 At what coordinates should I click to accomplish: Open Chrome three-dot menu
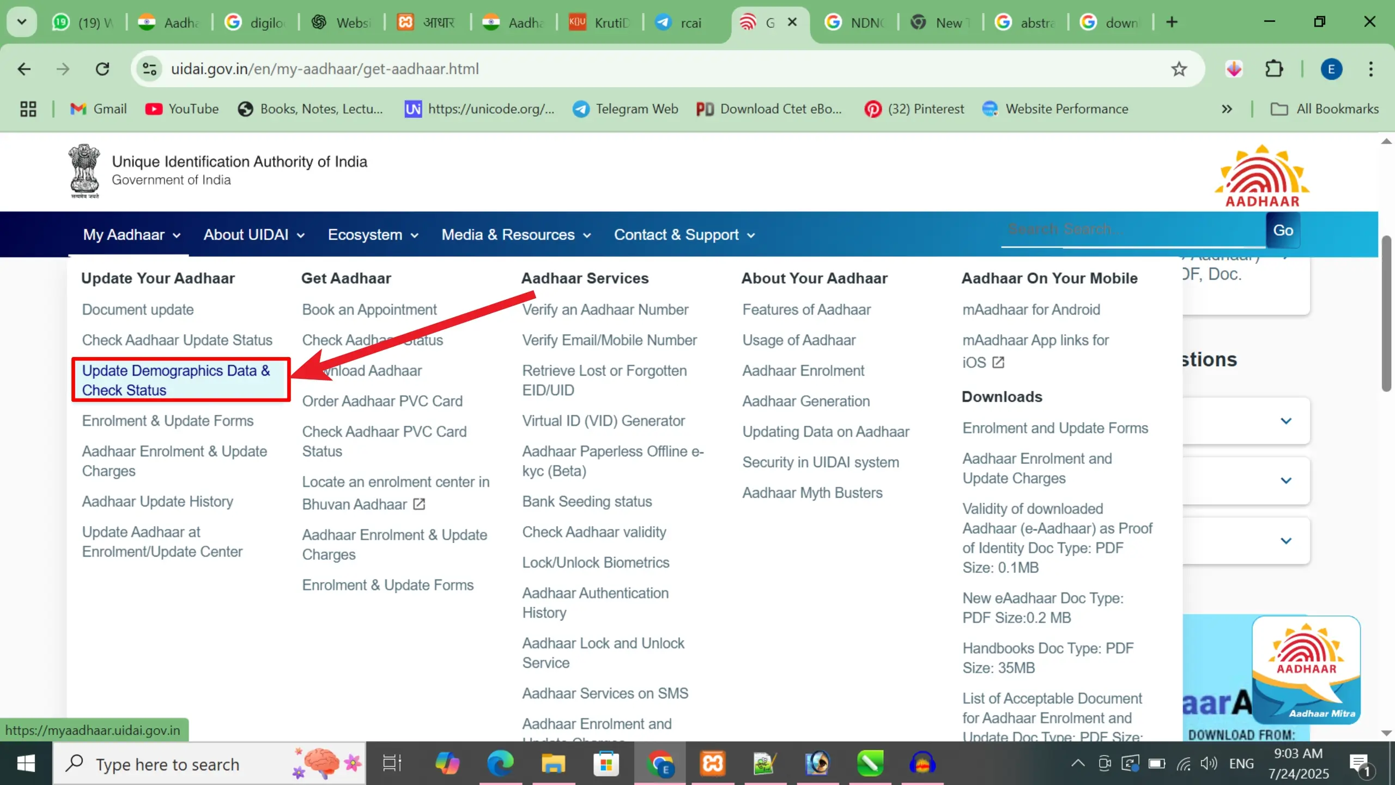point(1370,69)
